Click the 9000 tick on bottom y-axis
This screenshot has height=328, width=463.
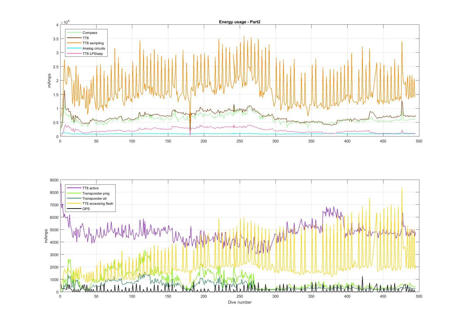pyautogui.click(x=54, y=180)
